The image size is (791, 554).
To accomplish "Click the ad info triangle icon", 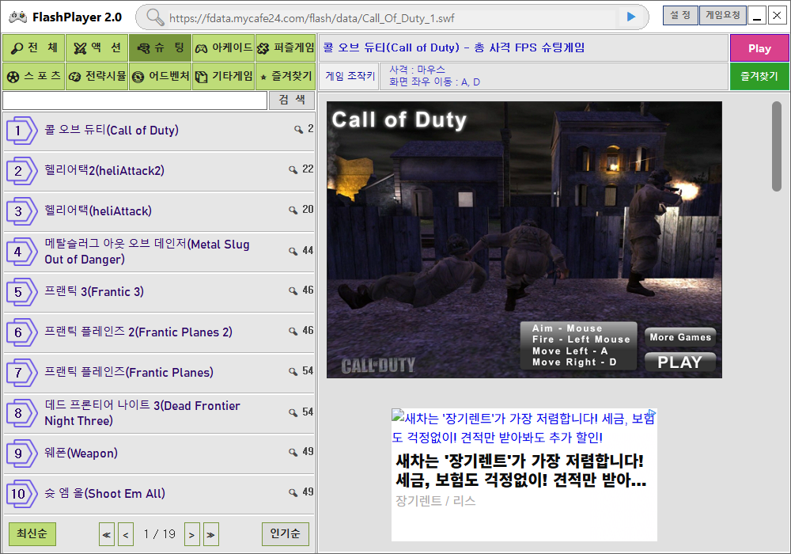I will 653,412.
